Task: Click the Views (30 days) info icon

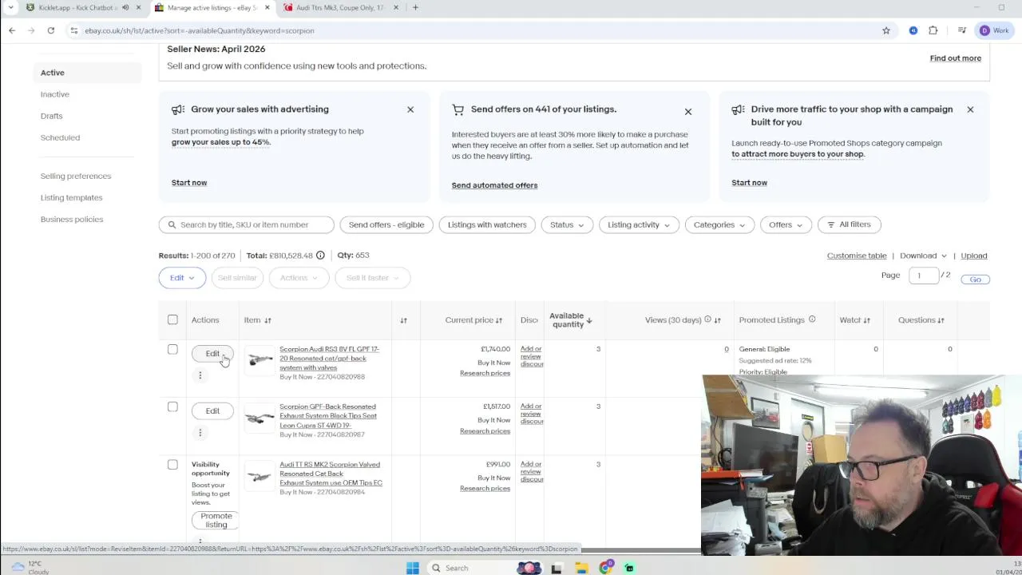Action: coord(707,319)
